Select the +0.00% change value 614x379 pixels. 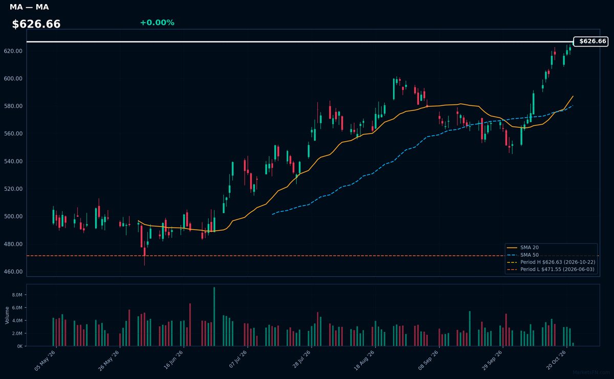[x=157, y=23]
